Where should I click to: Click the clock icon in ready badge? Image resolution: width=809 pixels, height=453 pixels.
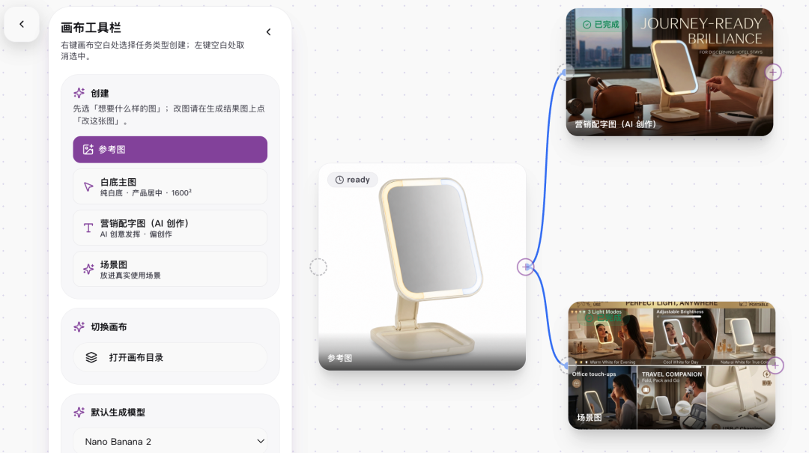[x=339, y=180]
